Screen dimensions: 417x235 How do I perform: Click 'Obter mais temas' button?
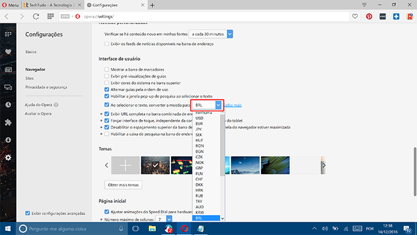(123, 185)
